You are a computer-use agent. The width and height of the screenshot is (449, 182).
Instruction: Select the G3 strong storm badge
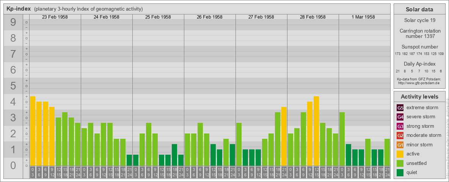click(400, 126)
